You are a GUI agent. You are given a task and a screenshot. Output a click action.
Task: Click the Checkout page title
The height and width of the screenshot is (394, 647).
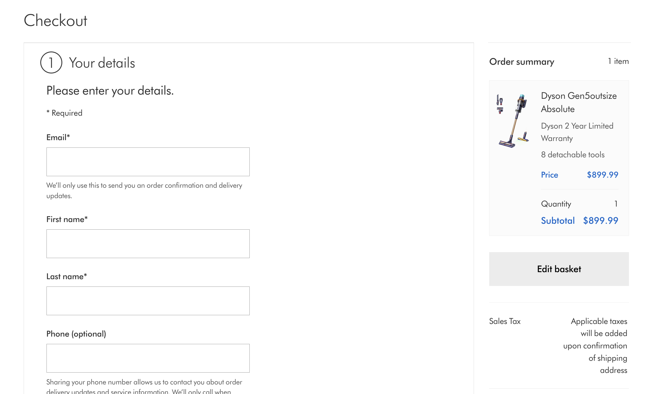pyautogui.click(x=56, y=21)
